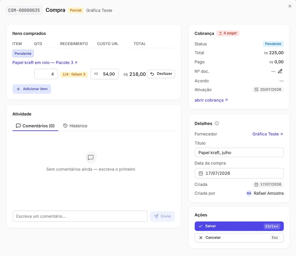Click the Parcial status badge in the header
Viewport: 296px width, 256px height.
click(76, 10)
